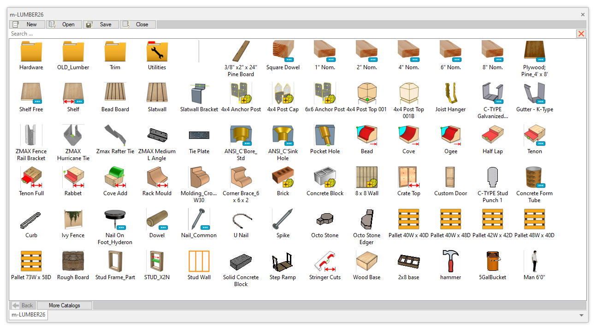Click into the Search field
This screenshot has width=596, height=329.
click(277, 34)
